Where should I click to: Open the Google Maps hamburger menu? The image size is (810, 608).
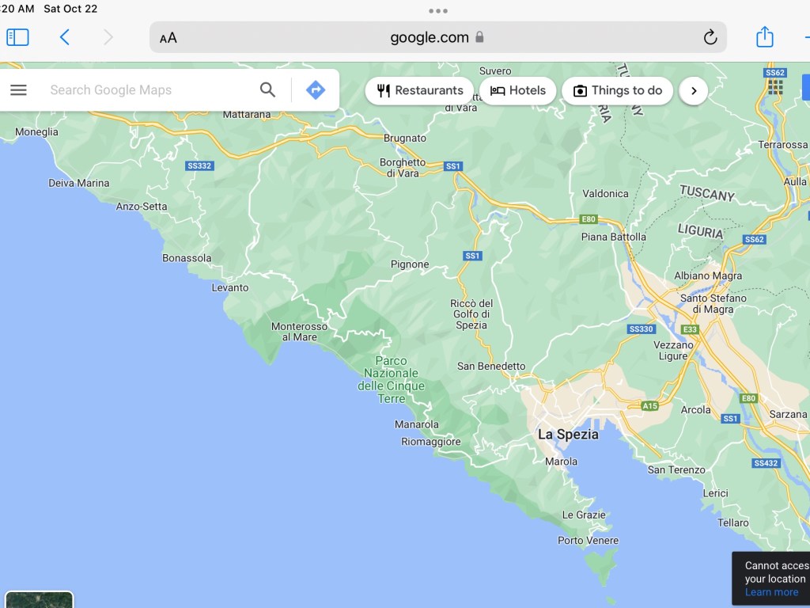pos(18,90)
